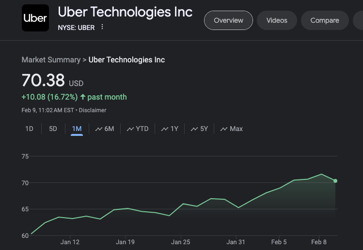Image resolution: width=363 pixels, height=250 pixels.
Task: Open the three-dot menu beside NYSE: UBER
Action: [102, 27]
